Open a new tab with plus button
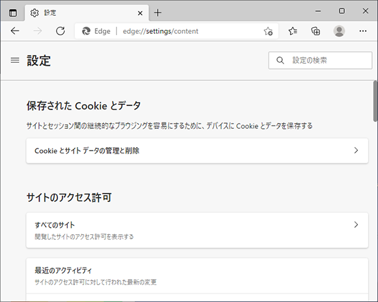 [158, 13]
